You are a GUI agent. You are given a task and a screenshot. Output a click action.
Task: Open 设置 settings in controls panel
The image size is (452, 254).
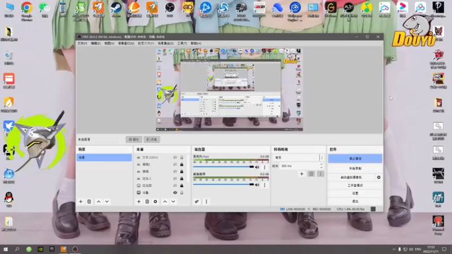click(355, 193)
